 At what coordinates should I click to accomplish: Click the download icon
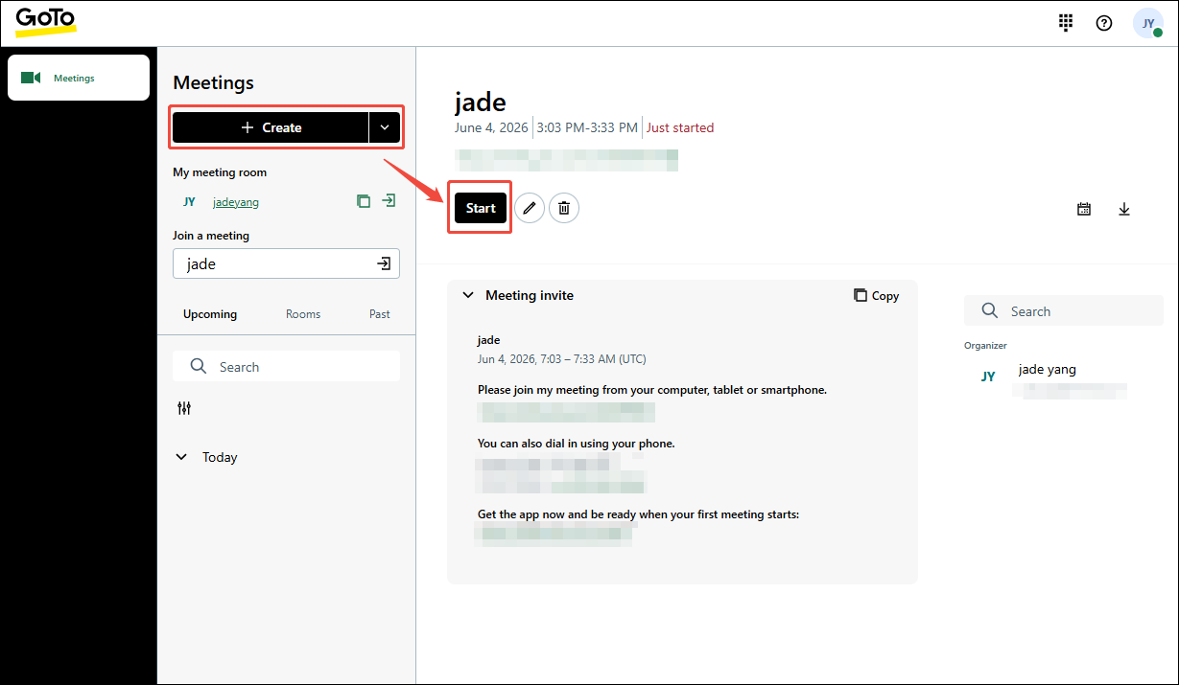[x=1124, y=209]
